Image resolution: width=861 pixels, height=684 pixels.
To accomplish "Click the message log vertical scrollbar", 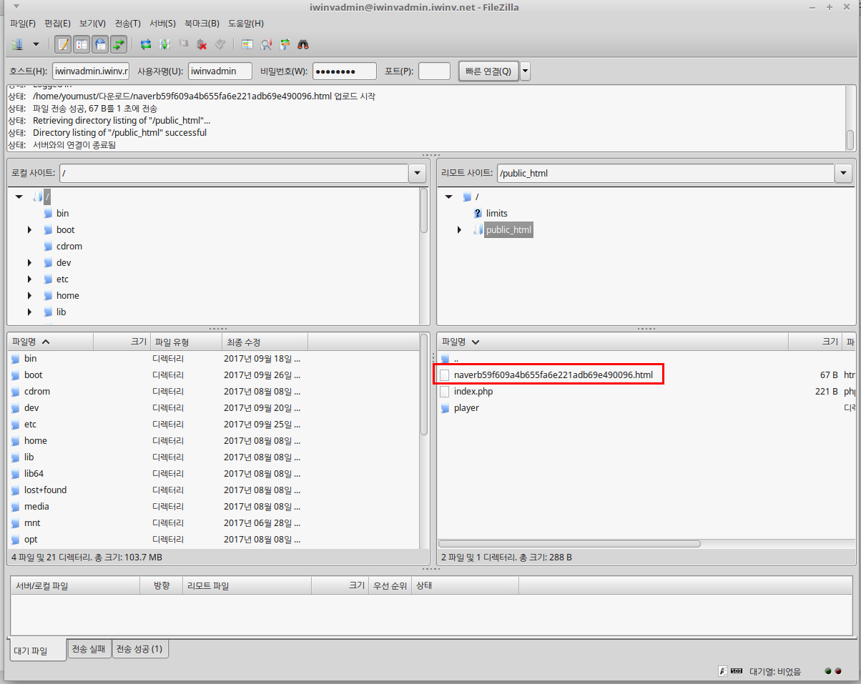I will tap(850, 139).
